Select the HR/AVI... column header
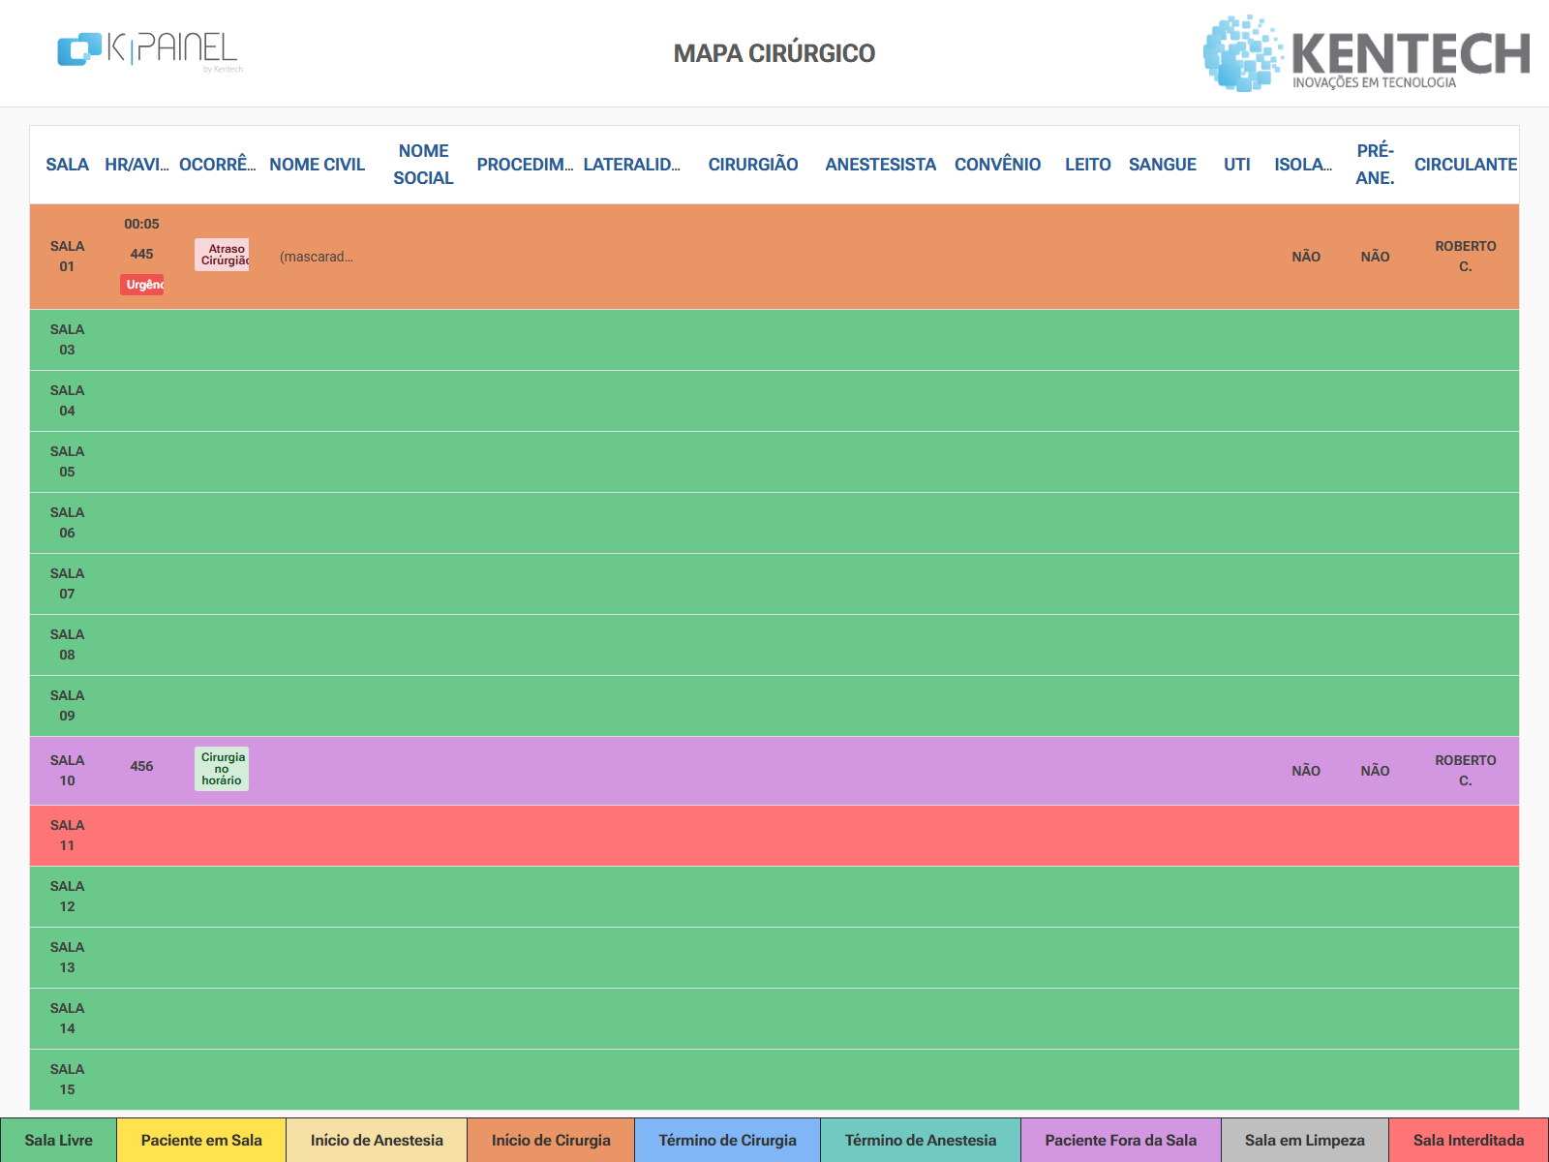The width and height of the screenshot is (1549, 1162). [137, 165]
